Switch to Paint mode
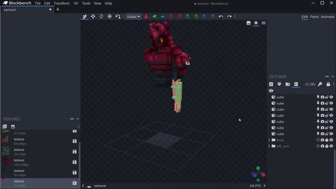Image resolution: width=336 pixels, height=189 pixels. point(314,17)
